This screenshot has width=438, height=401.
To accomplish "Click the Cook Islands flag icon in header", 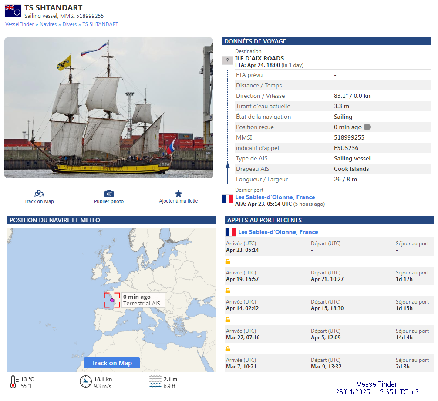I will click(x=13, y=11).
